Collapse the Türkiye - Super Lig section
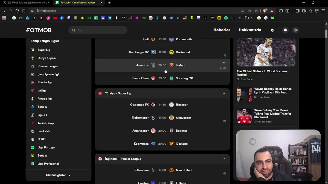 (x=224, y=93)
